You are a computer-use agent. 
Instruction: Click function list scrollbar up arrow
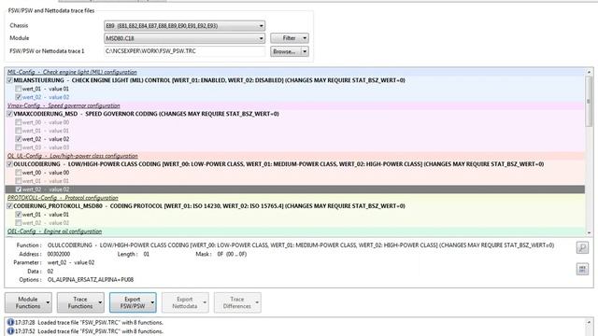tap(590, 72)
